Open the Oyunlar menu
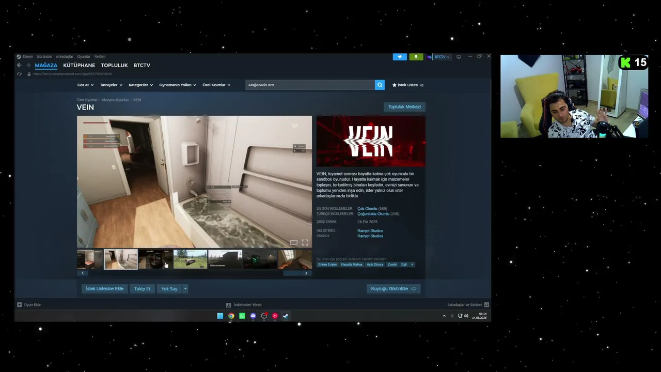The image size is (661, 372). [x=84, y=57]
